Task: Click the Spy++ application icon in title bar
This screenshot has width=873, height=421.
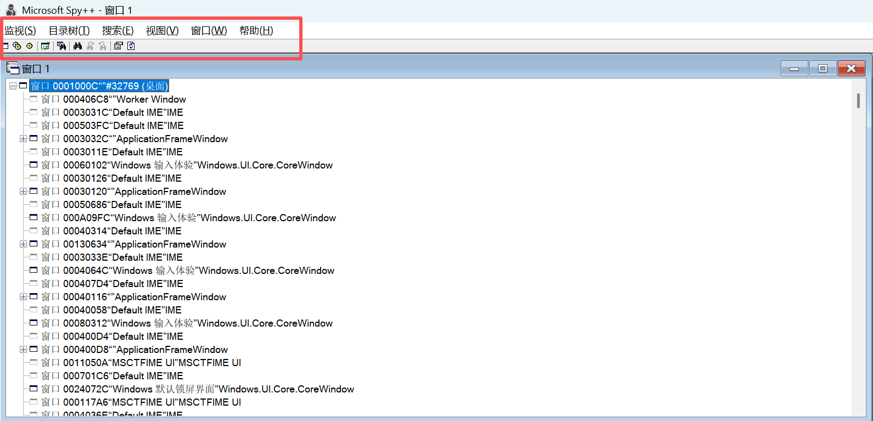Action: click(x=11, y=10)
